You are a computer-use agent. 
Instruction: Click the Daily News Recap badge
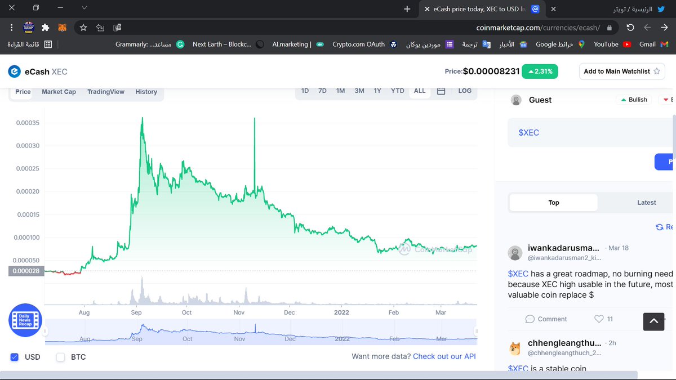tap(25, 320)
